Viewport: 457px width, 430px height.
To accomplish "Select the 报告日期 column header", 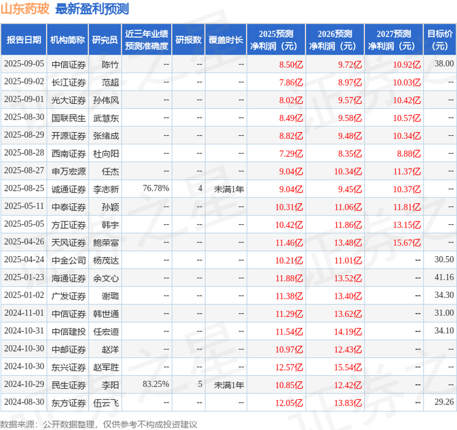I will [x=24, y=40].
